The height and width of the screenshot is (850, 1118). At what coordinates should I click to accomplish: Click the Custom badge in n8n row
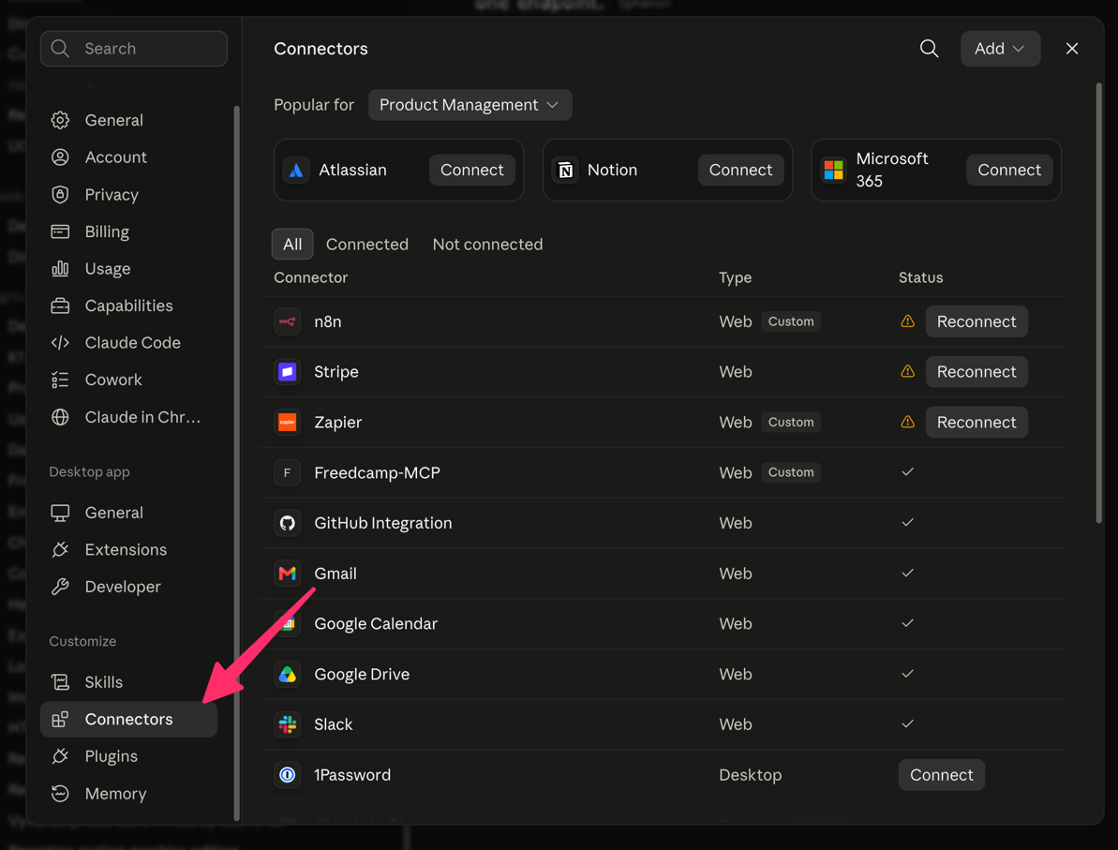(791, 321)
